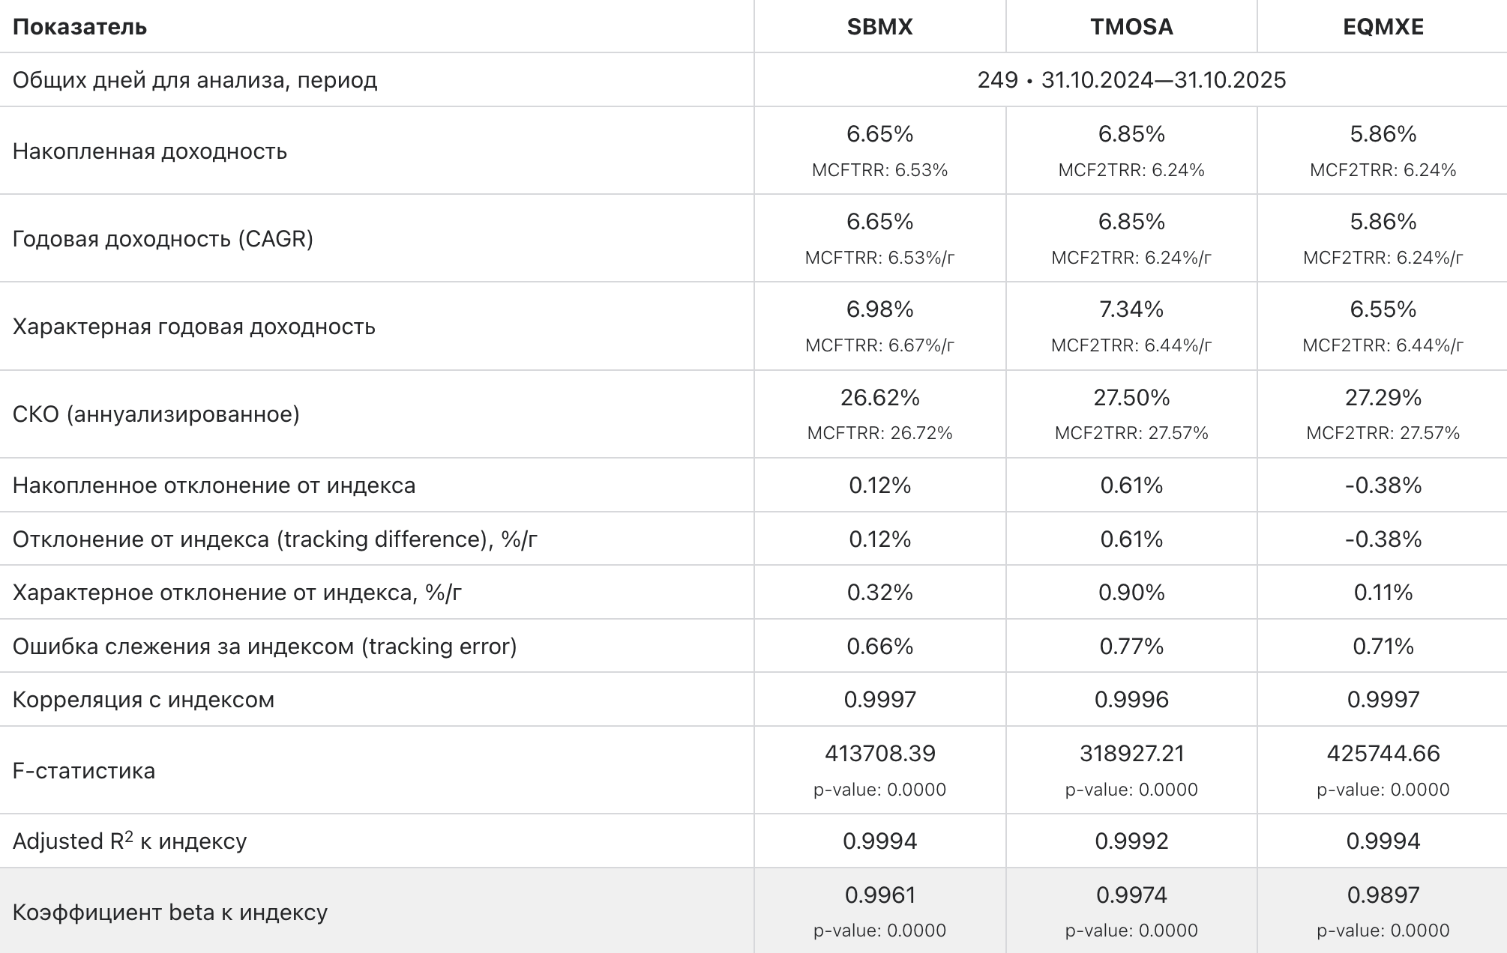Image resolution: width=1507 pixels, height=953 pixels.
Task: Click the СКО (аннуализированное) row label
Action: pyautogui.click(x=156, y=414)
